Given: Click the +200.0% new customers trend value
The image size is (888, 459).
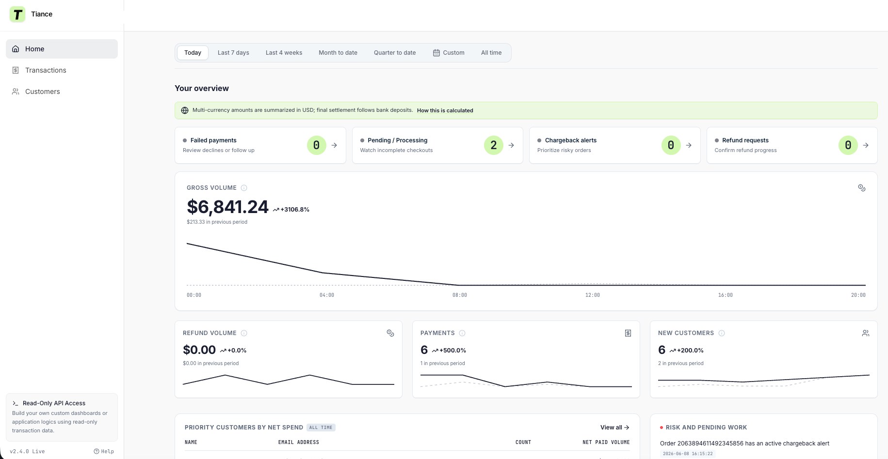Looking at the screenshot, I should pyautogui.click(x=687, y=351).
